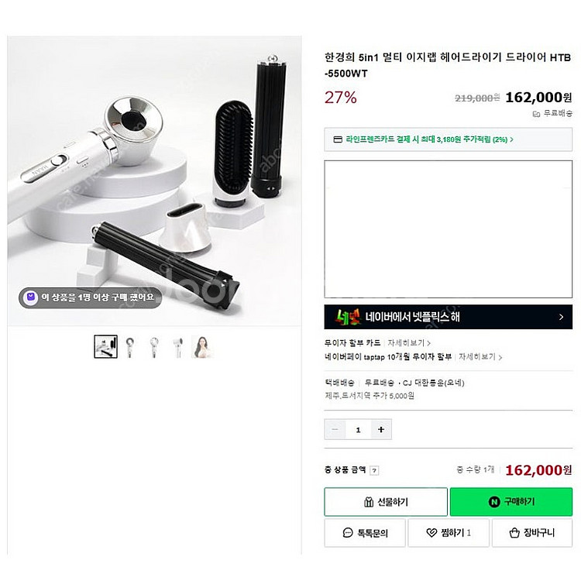Open 네이버페이 taptap 자세히보기 link
This screenshot has width=581, height=581.
[480, 357]
